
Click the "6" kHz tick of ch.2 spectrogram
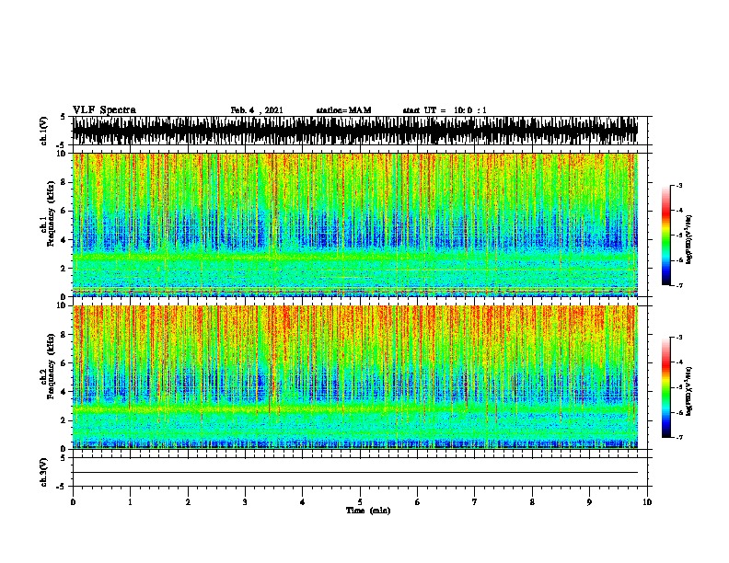tap(64, 363)
